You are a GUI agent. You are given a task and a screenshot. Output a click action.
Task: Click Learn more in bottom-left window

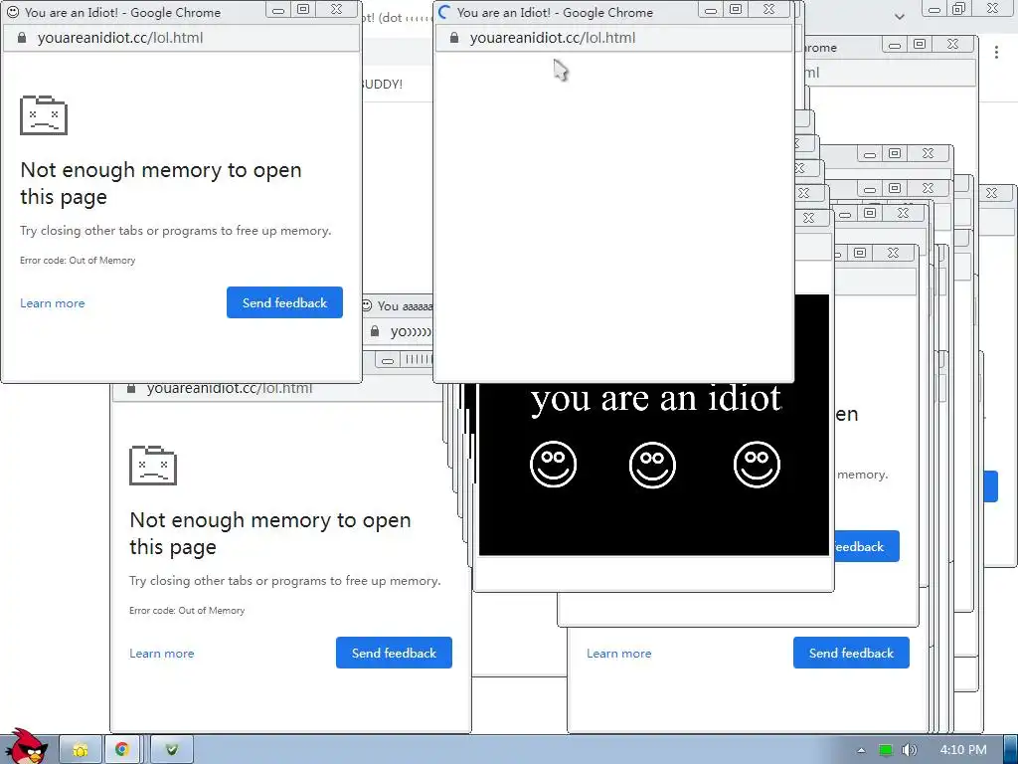(162, 654)
